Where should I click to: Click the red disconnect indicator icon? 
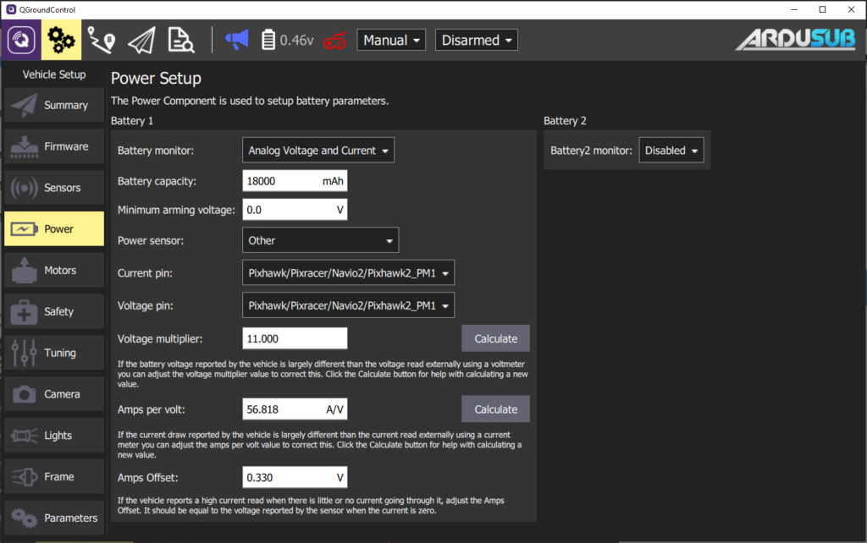click(x=334, y=39)
